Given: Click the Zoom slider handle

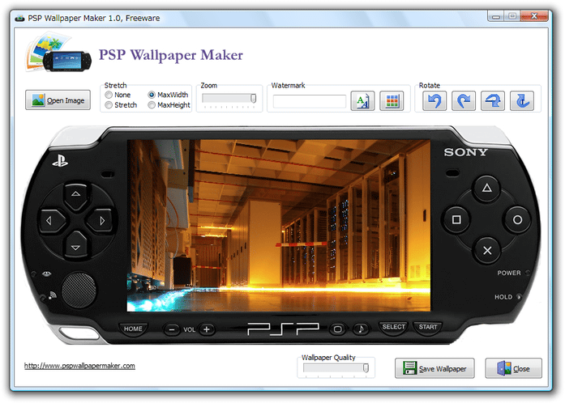Looking at the screenshot, I should click(x=253, y=98).
